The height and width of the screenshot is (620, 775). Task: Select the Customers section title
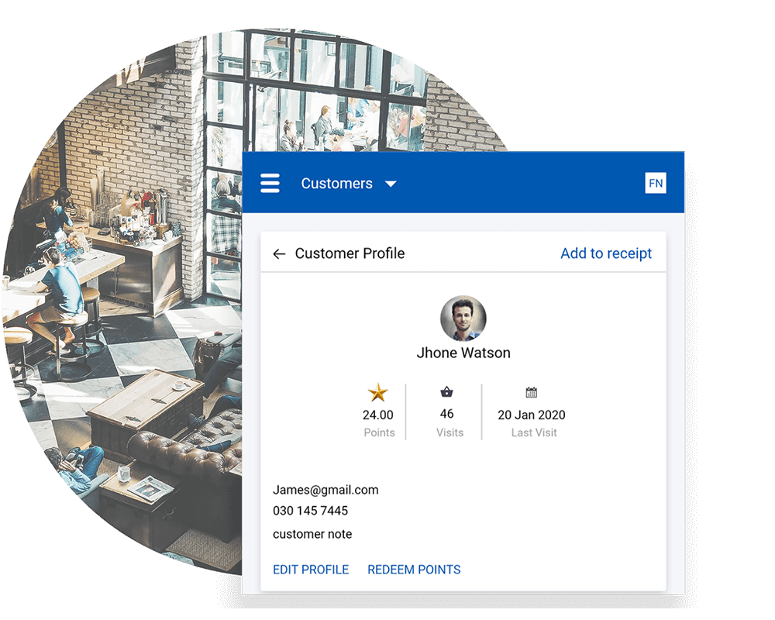pos(336,184)
